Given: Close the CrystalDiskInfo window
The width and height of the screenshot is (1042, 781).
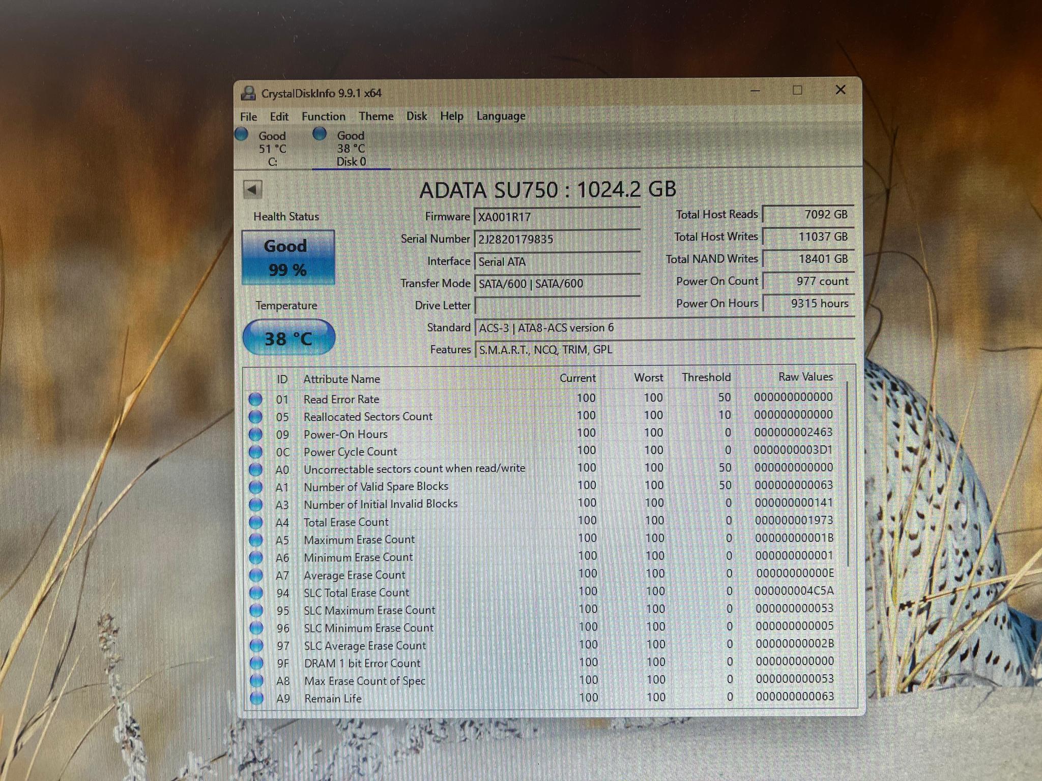Looking at the screenshot, I should coord(841,90).
